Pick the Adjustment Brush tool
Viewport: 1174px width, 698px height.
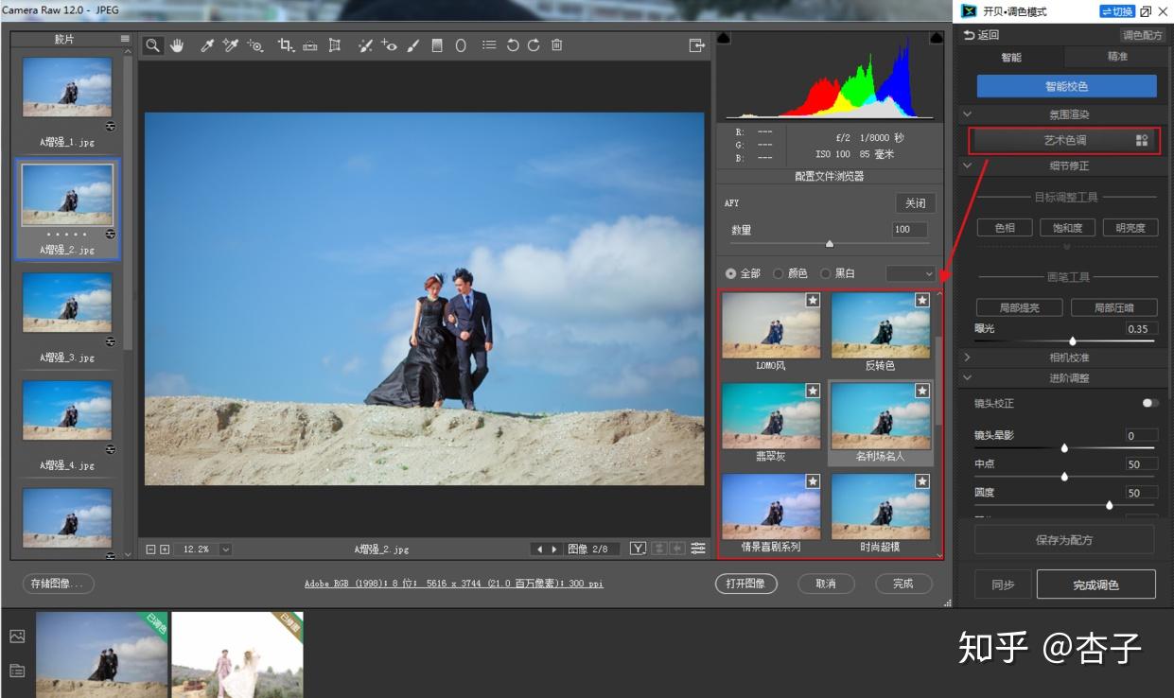click(412, 45)
